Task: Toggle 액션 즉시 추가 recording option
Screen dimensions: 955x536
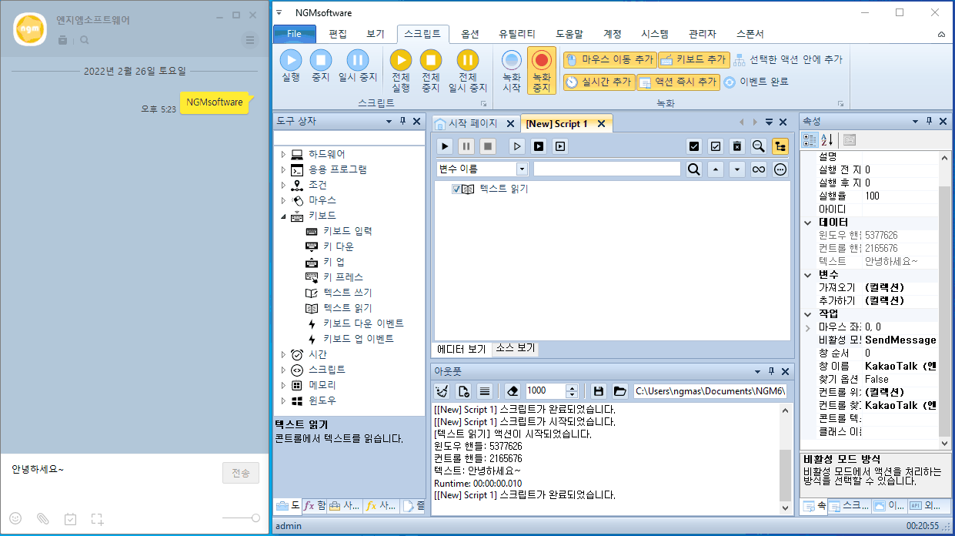Action: pyautogui.click(x=678, y=82)
